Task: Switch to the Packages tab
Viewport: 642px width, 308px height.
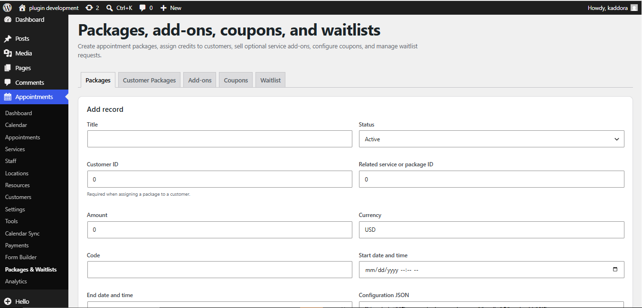Action: 98,80
